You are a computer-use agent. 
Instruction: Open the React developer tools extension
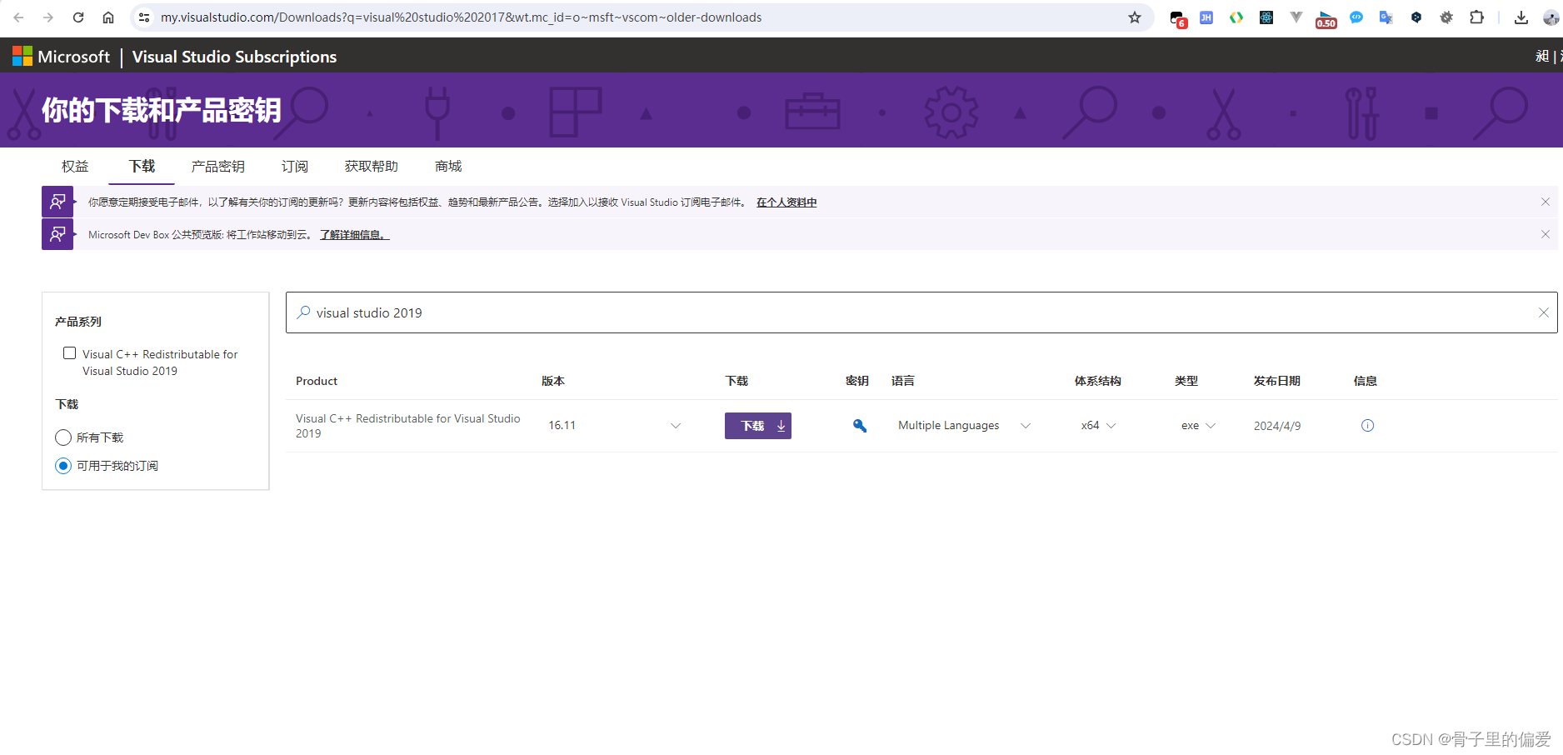tap(1266, 17)
